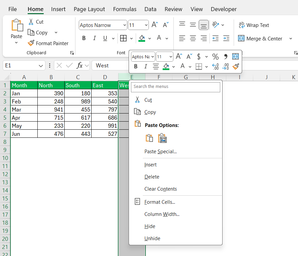
Task: Open Clipboard group dialog launcher
Action: pos(72,53)
